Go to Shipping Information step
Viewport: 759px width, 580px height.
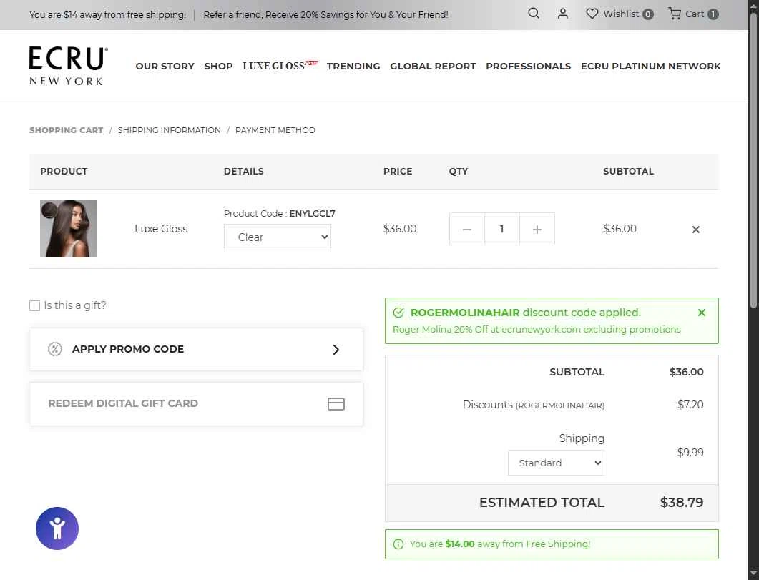click(169, 130)
